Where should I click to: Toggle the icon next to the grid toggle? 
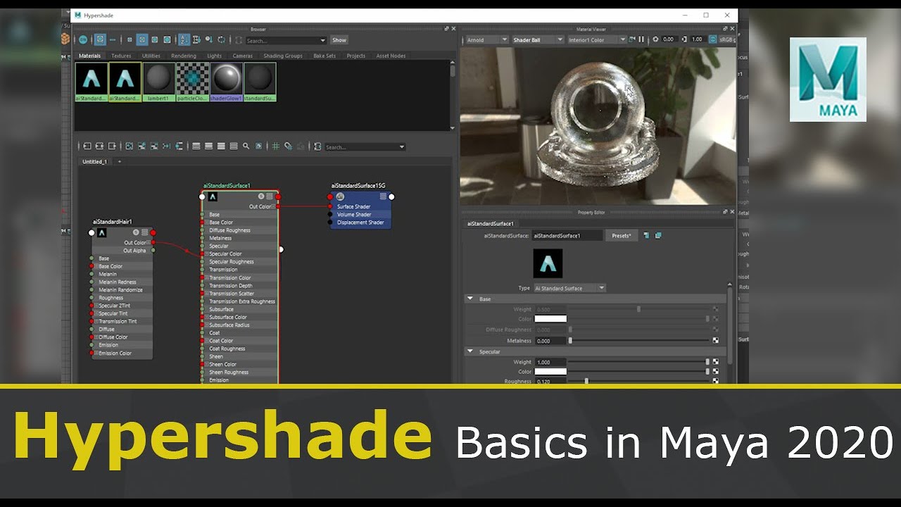pos(288,146)
